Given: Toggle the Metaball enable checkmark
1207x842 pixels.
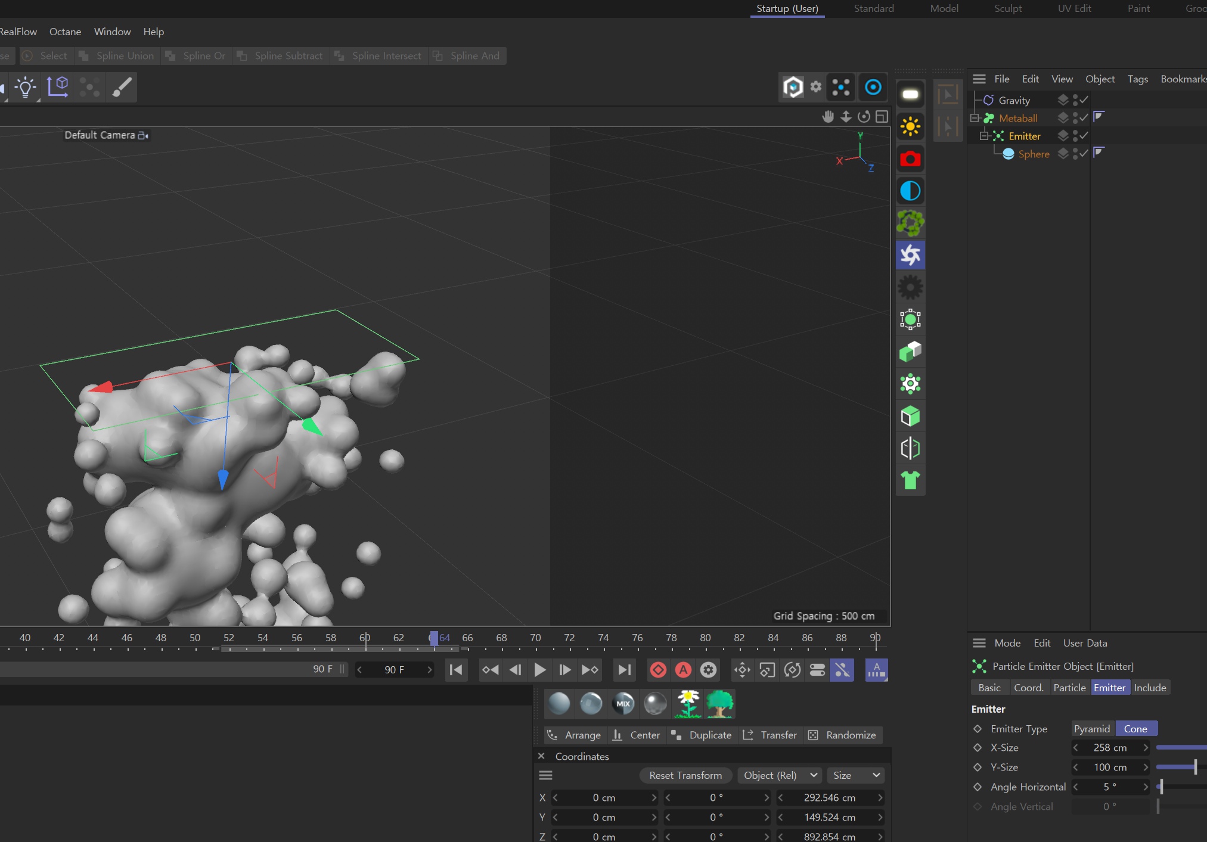Looking at the screenshot, I should pos(1084,117).
